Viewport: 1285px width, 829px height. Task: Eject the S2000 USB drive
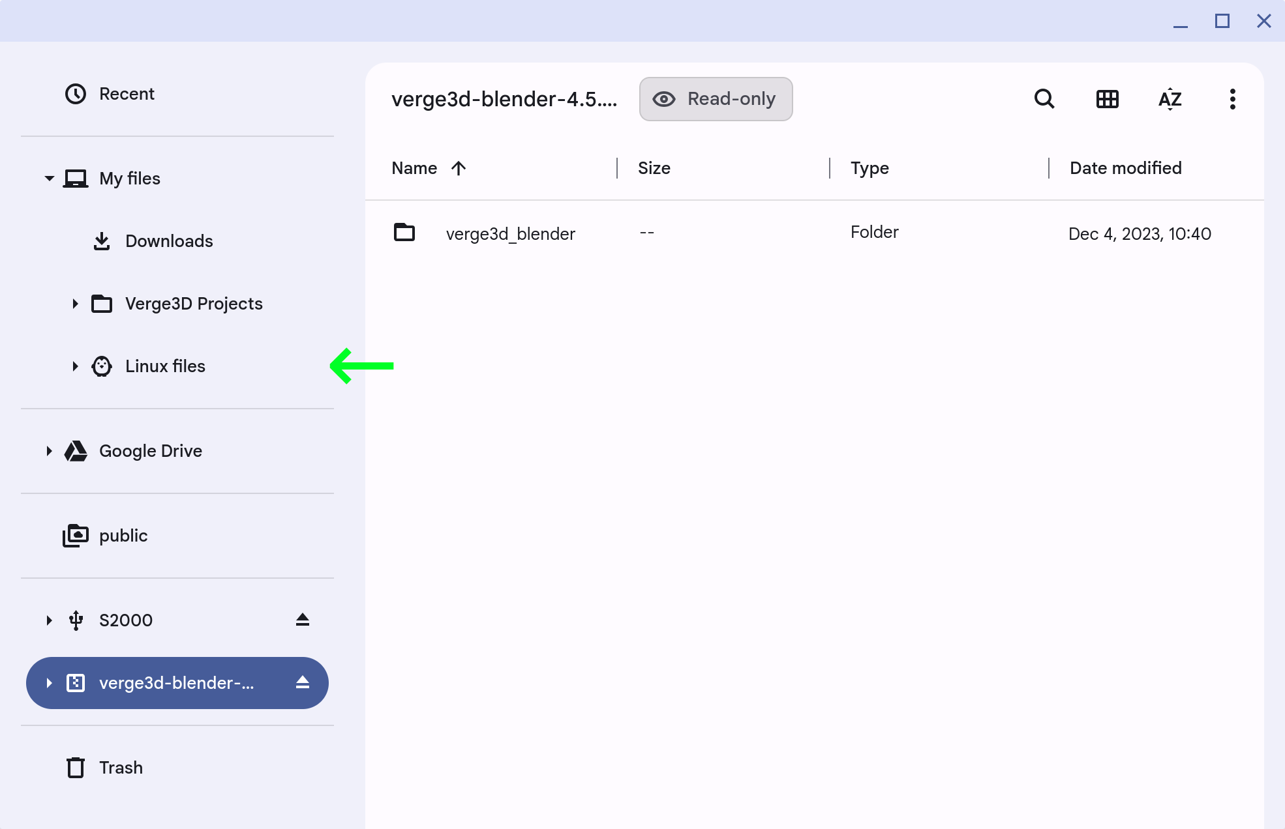pyautogui.click(x=302, y=620)
